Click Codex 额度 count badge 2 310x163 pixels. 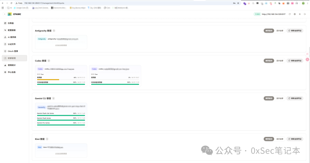pos(49,61)
